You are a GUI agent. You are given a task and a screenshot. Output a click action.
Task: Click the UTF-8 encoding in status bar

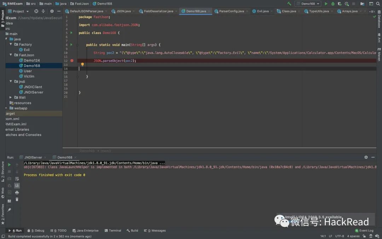pyautogui.click(x=340, y=236)
